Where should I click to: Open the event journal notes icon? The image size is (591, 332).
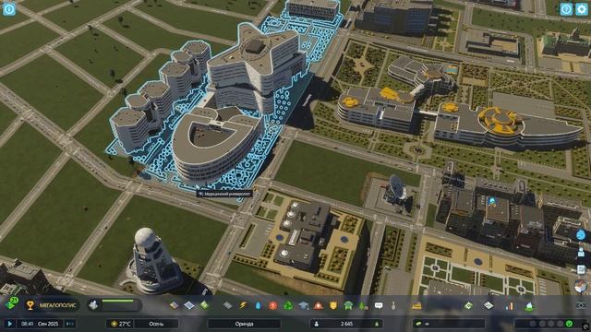pyautogui.click(x=581, y=269)
